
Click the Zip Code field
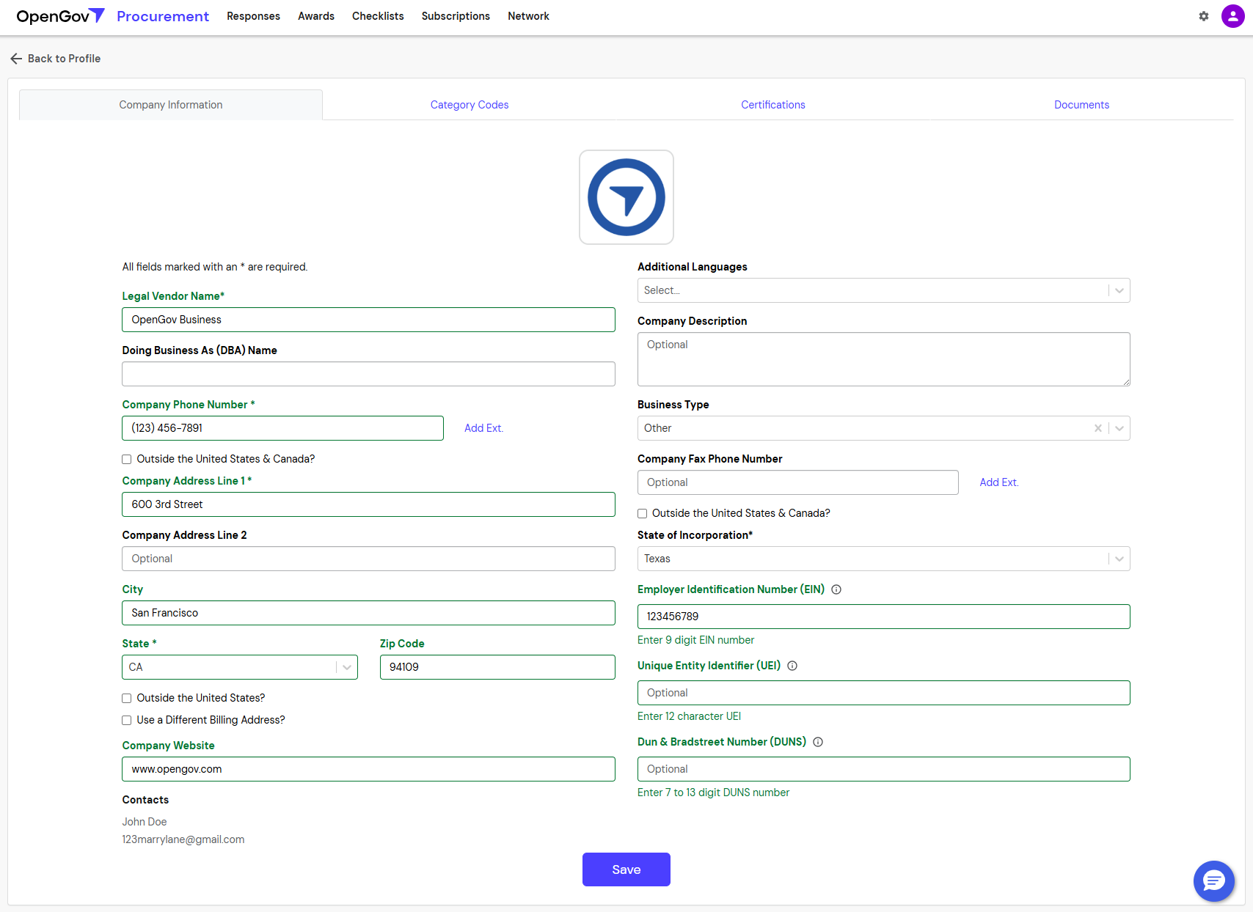point(497,667)
